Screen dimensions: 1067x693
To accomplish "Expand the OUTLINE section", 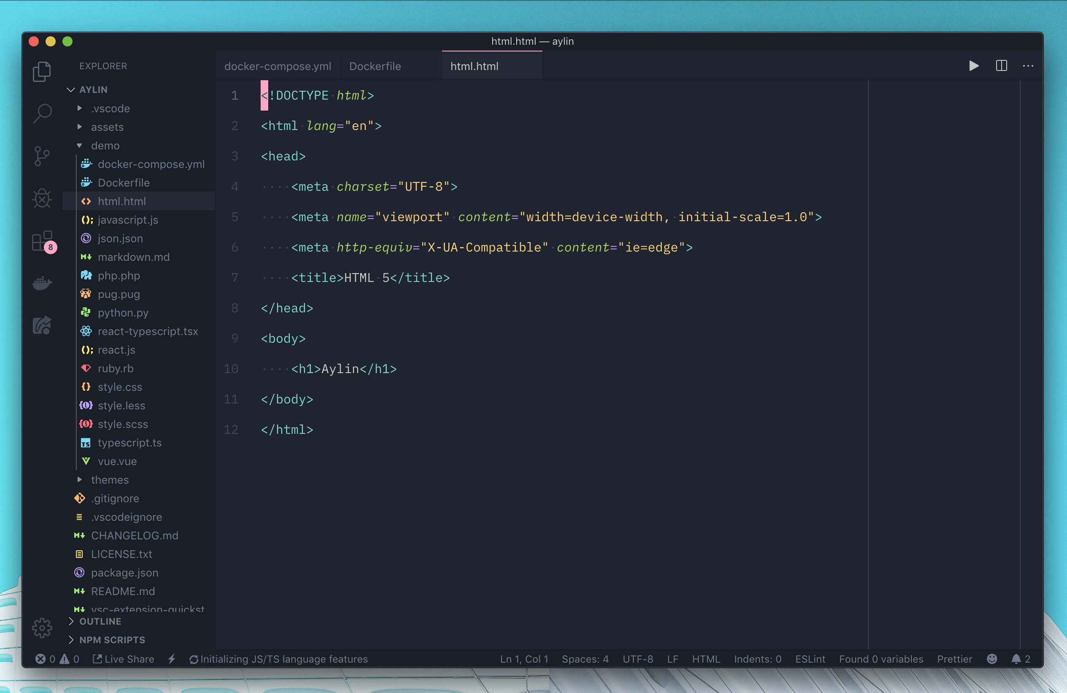I will click(100, 621).
